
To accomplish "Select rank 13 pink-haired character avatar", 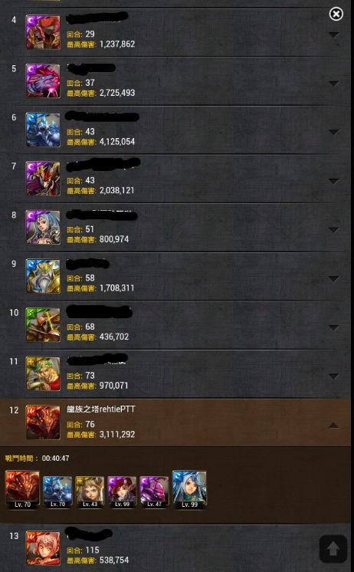I will click(x=43, y=548).
